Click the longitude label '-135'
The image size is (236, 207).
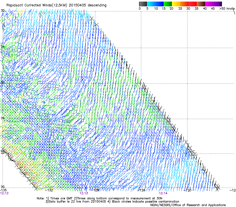(x=3, y=190)
